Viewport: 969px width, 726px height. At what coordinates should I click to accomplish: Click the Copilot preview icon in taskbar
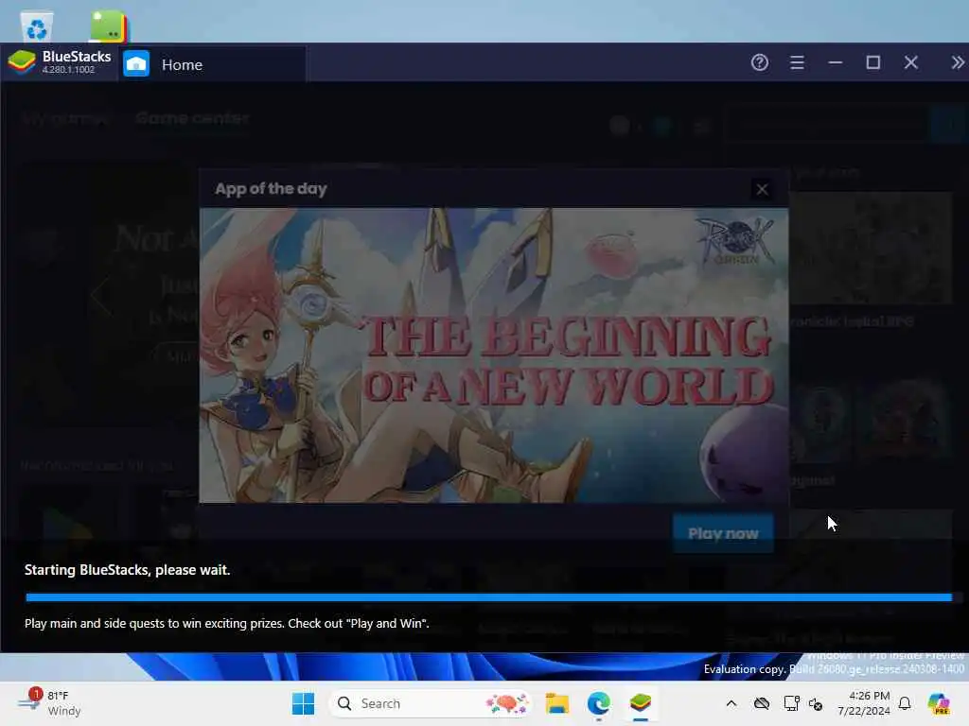pos(939,703)
